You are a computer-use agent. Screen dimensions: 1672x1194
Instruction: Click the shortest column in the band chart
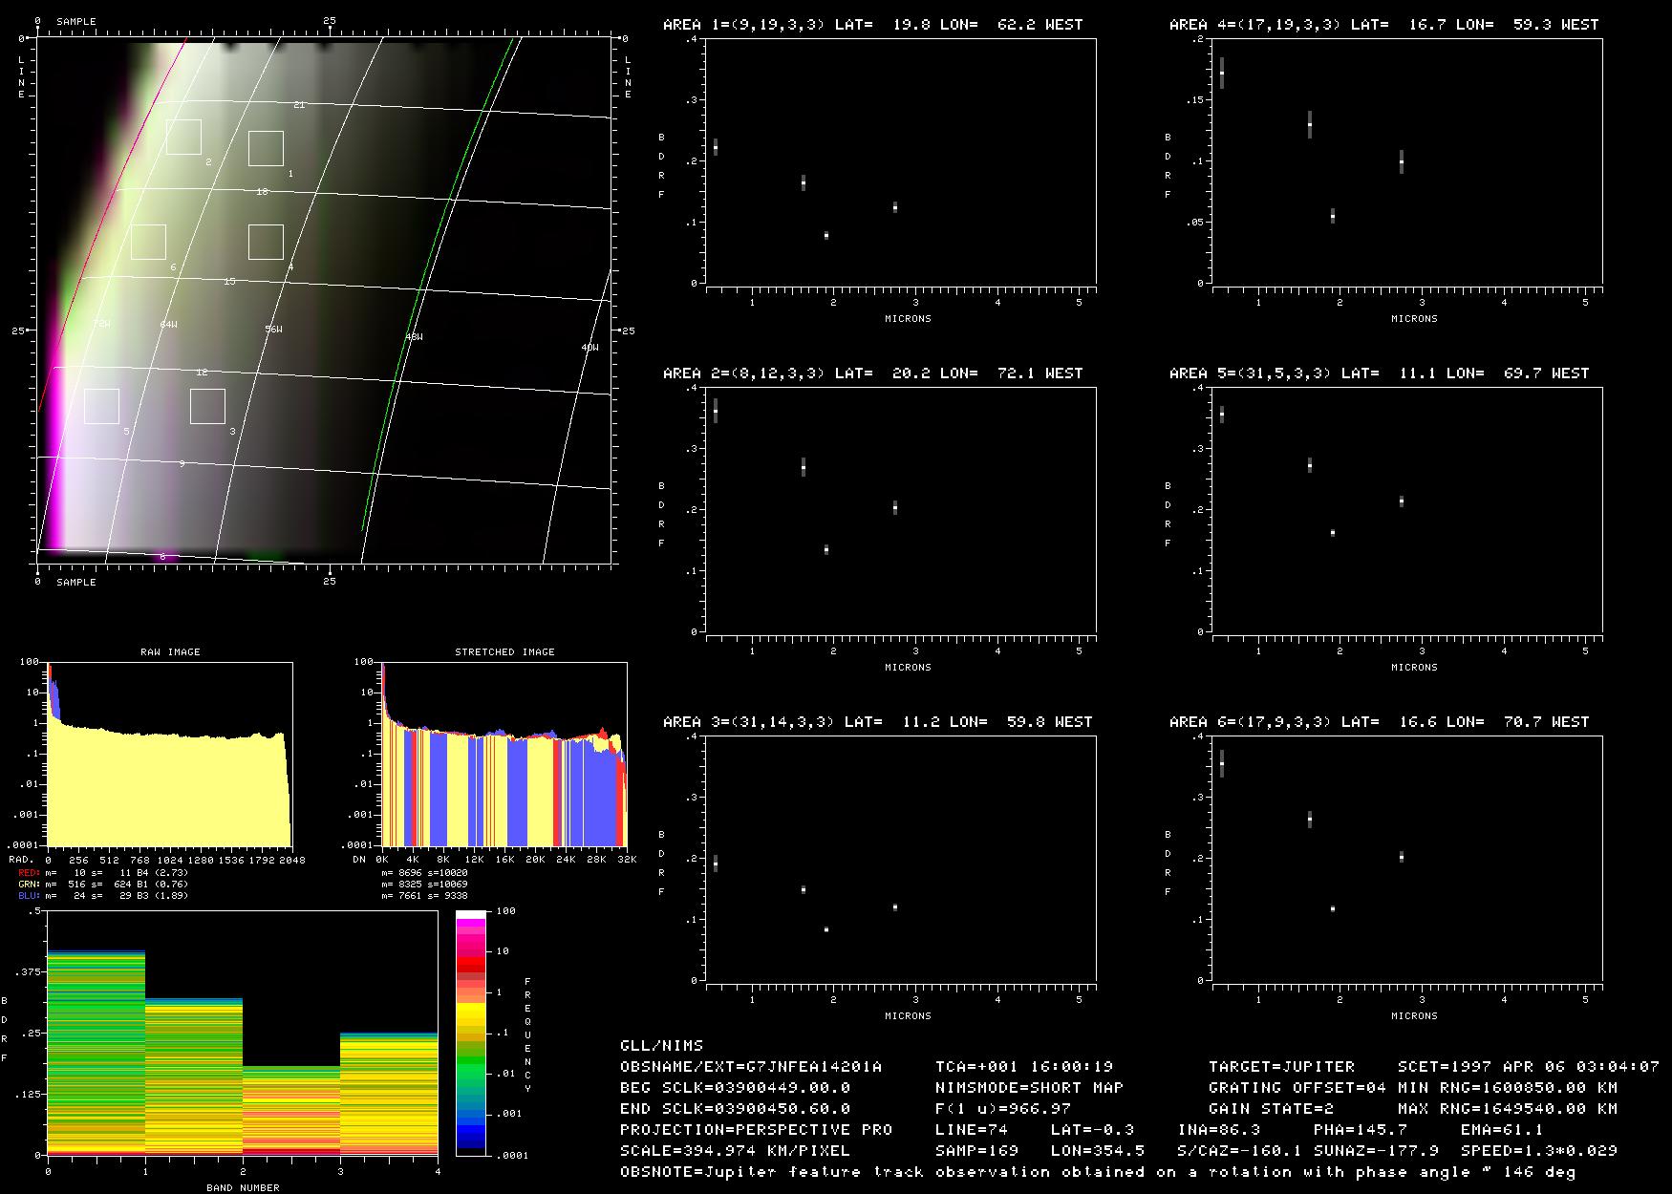click(x=291, y=1110)
